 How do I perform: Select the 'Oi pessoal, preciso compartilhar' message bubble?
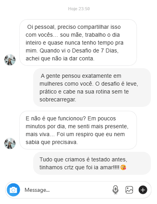pyautogui.click(x=78, y=43)
